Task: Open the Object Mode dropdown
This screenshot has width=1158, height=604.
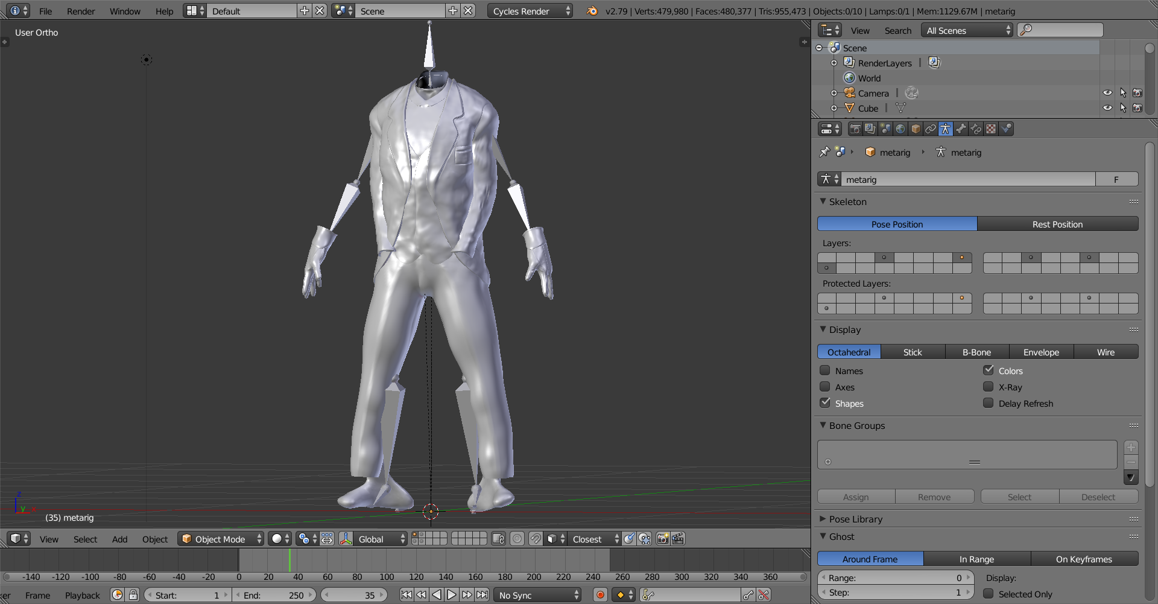Action: [221, 539]
